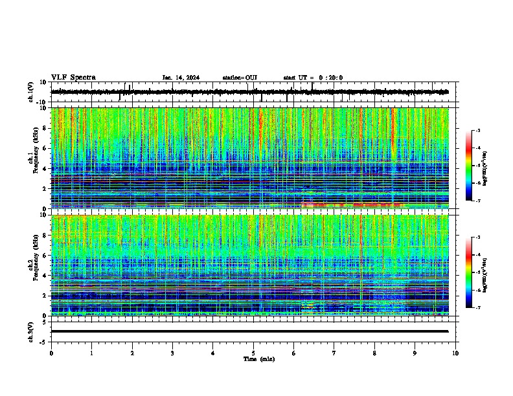The image size is (513, 396).
Task: Click the ch.1 color scale's log(PSD) units label
Action: [x=485, y=168]
